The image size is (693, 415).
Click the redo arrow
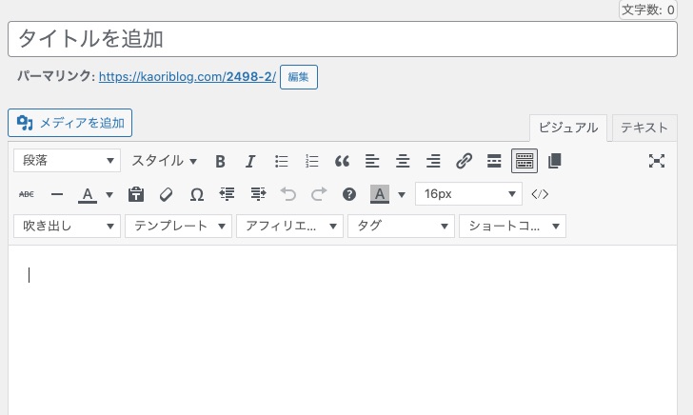tap(319, 194)
